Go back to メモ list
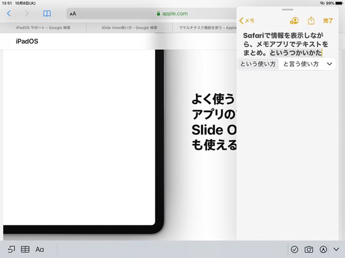345x258 pixels. [247, 21]
